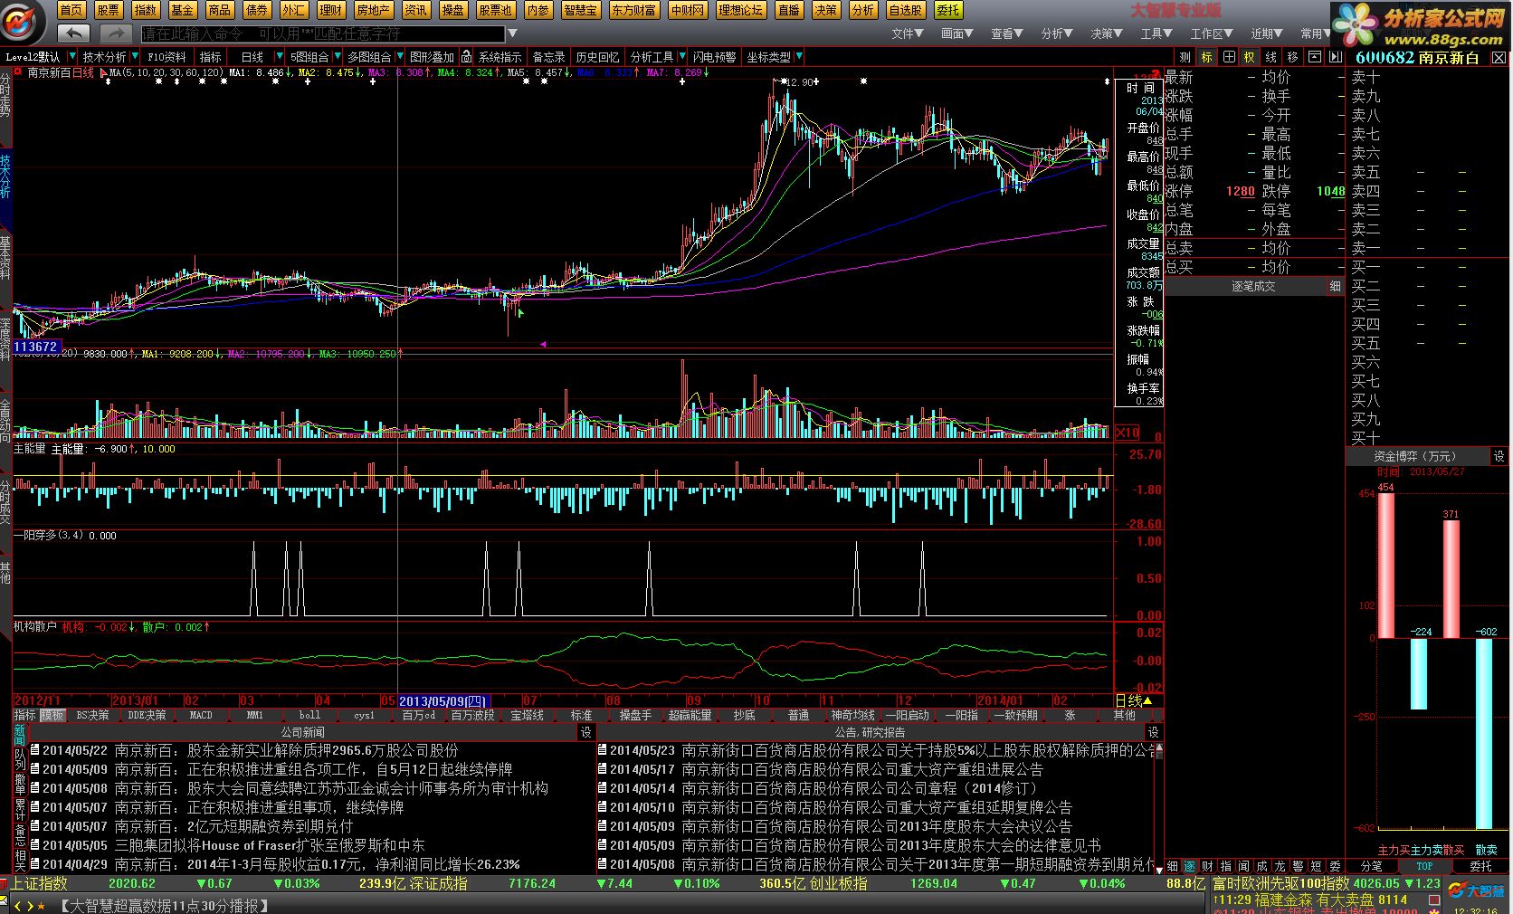1513x914 pixels.
Task: Open 查看 menu
Action: tap(1006, 33)
